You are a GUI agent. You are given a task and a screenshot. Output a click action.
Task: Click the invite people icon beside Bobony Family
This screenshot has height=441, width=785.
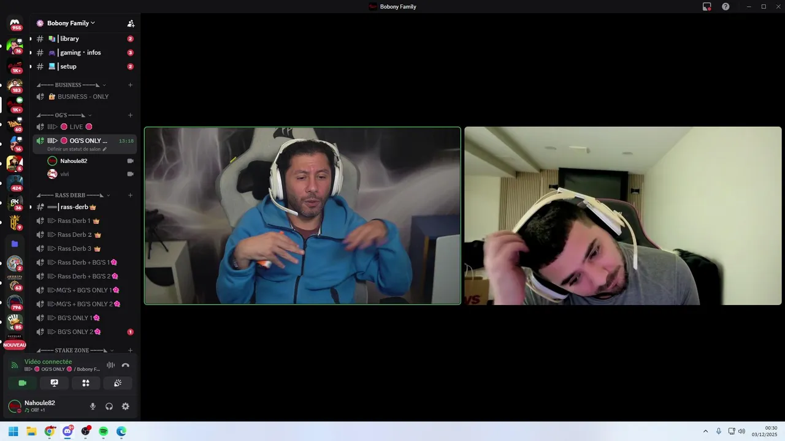point(131,23)
